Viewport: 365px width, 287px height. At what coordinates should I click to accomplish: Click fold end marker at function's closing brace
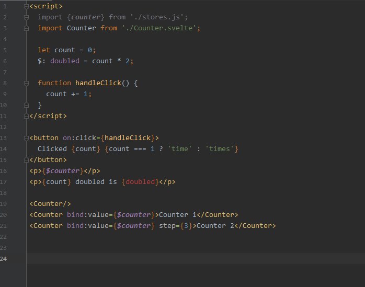click(26, 105)
